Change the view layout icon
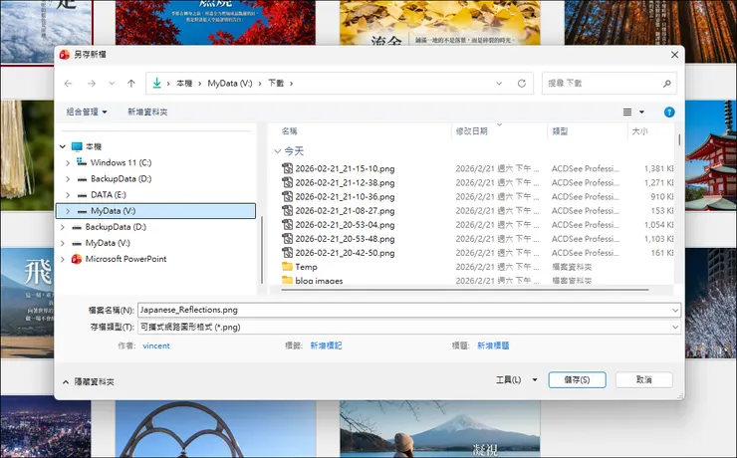Viewport: 737px width, 458px height. click(627, 112)
